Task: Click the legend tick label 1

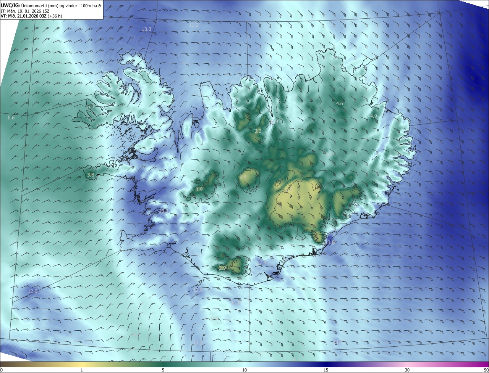Action: (82, 370)
